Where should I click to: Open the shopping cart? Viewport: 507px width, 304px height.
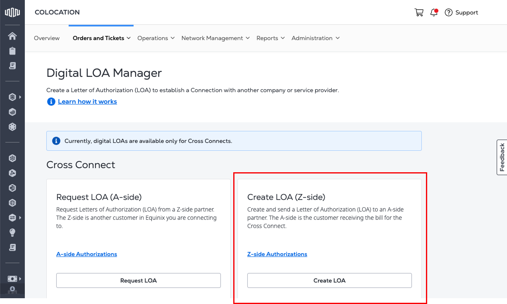pos(419,12)
